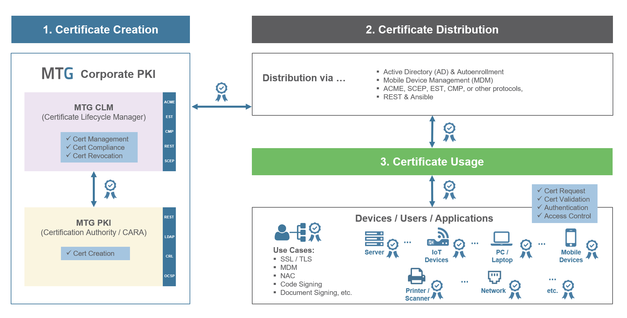Click certificate badge between CLM and Distribution
The height and width of the screenshot is (318, 627).
[x=221, y=92]
